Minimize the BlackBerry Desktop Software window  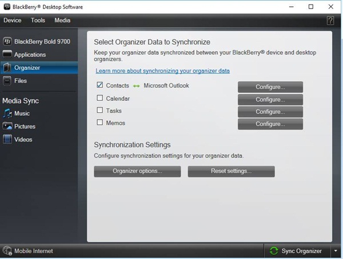coord(292,7)
